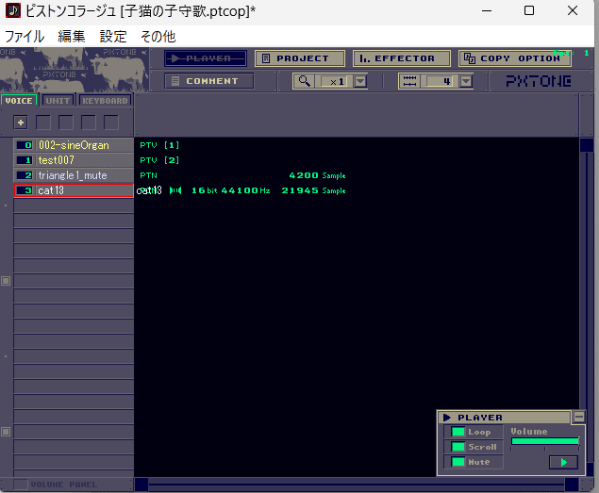Click voice number 1 button
This screenshot has width=599, height=493.
[25, 160]
